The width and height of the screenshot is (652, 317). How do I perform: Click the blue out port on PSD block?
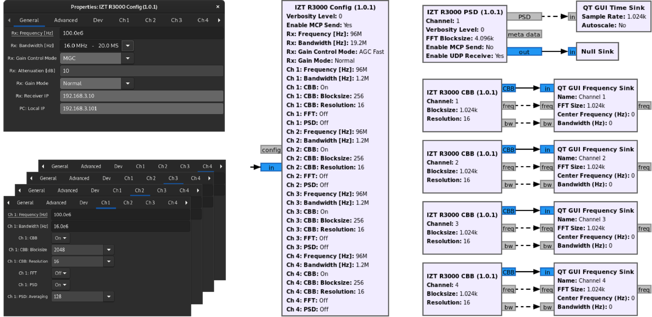tap(524, 52)
